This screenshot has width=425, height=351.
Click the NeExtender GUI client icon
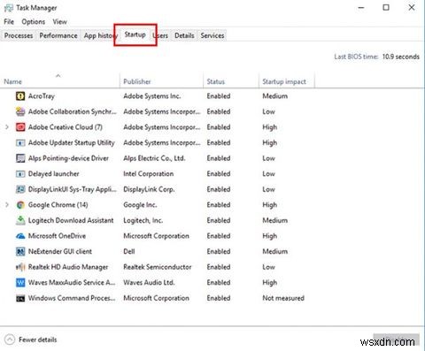pos(20,251)
